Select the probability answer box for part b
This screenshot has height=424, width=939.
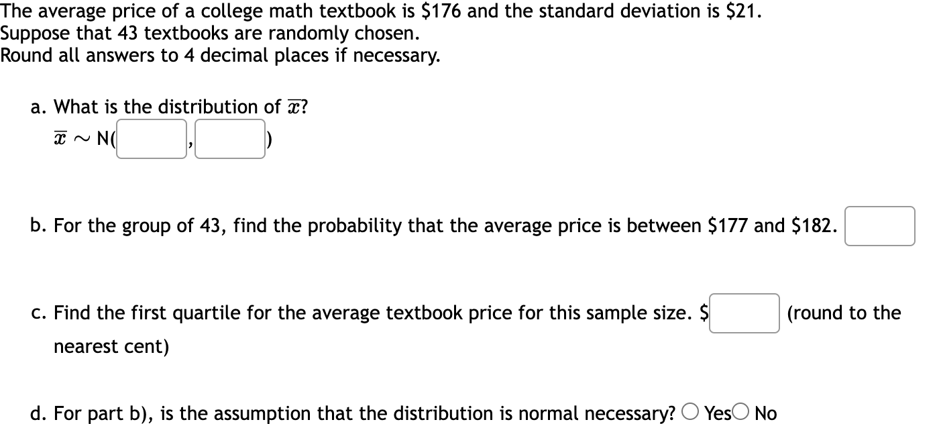879,226
